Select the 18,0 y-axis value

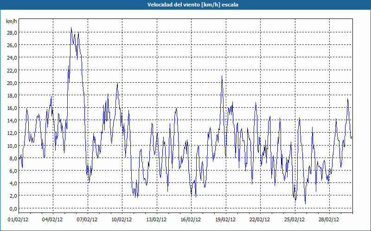pos(12,95)
